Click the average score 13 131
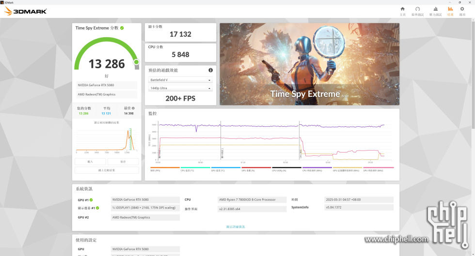The image size is (475, 256). [106, 113]
